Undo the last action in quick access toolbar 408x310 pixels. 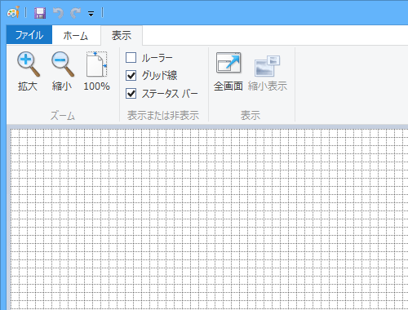point(58,13)
